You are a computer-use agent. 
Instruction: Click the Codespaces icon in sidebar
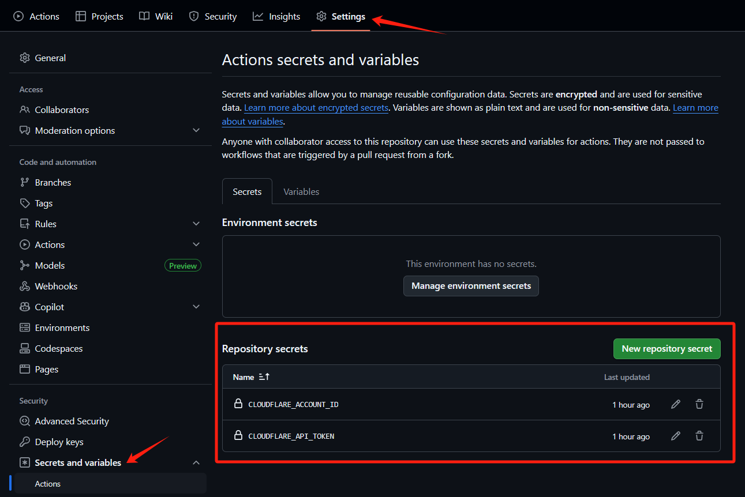tap(25, 348)
